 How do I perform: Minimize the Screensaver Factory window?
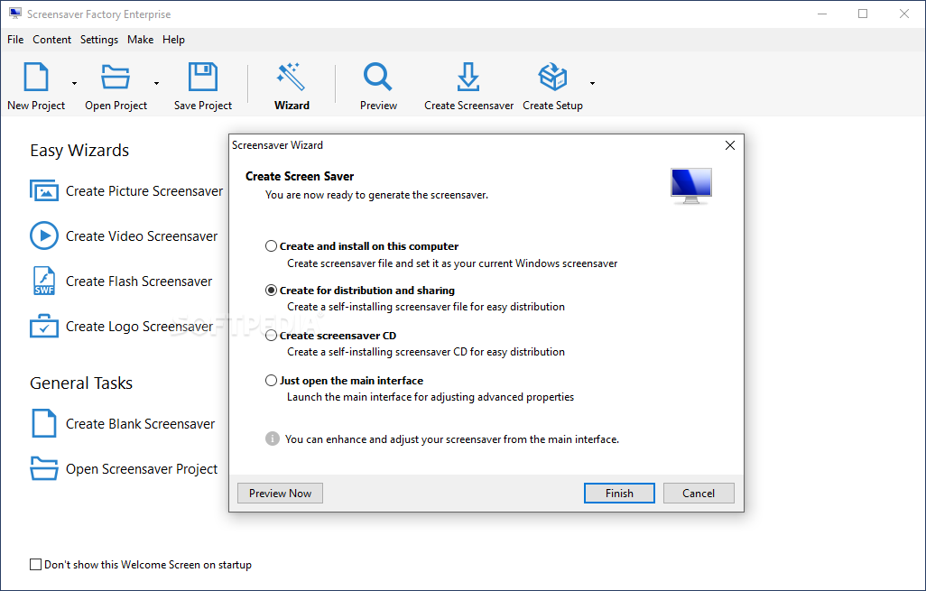point(822,14)
